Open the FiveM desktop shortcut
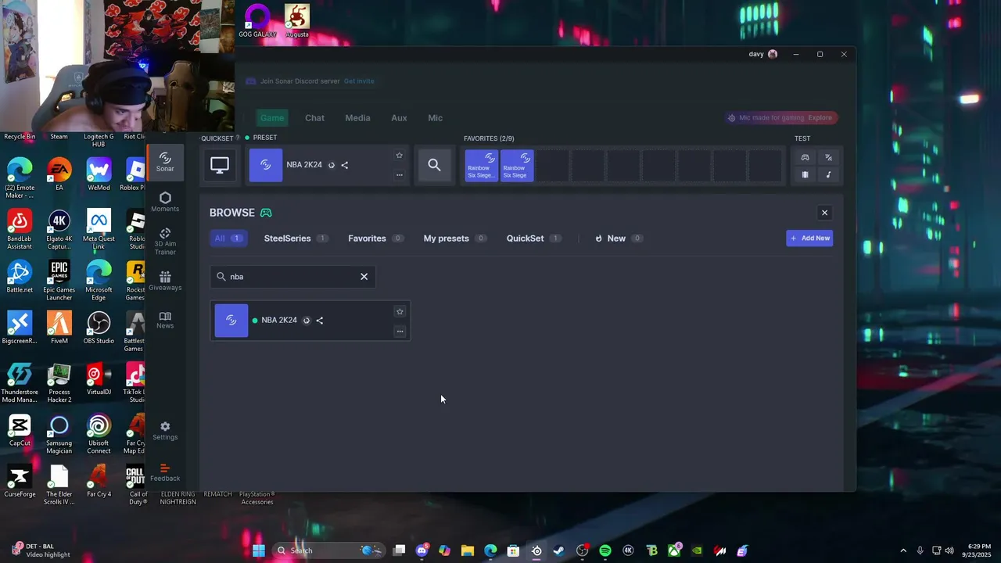1001x563 pixels. pyautogui.click(x=59, y=328)
